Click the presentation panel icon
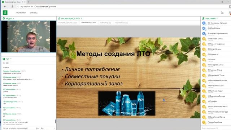The image size is (231, 130). coord(59,18)
